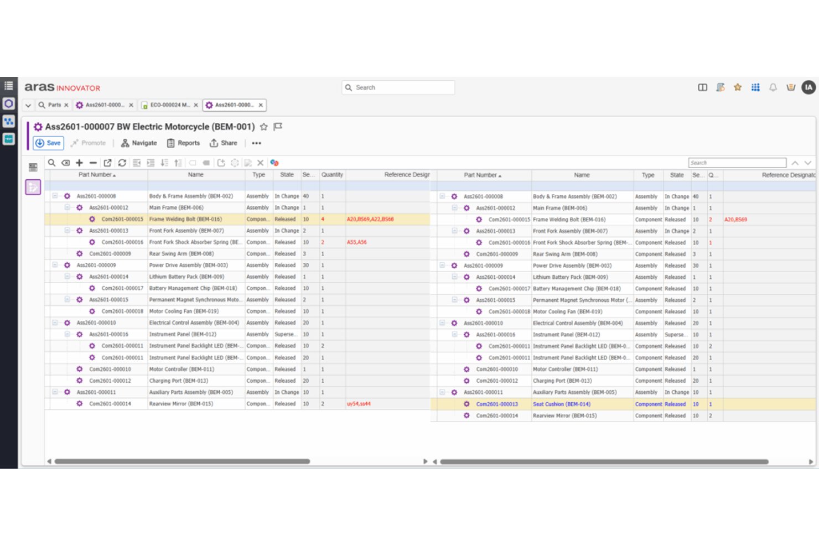Open the three-dots more actions menu
819x546 pixels.
coord(256,143)
